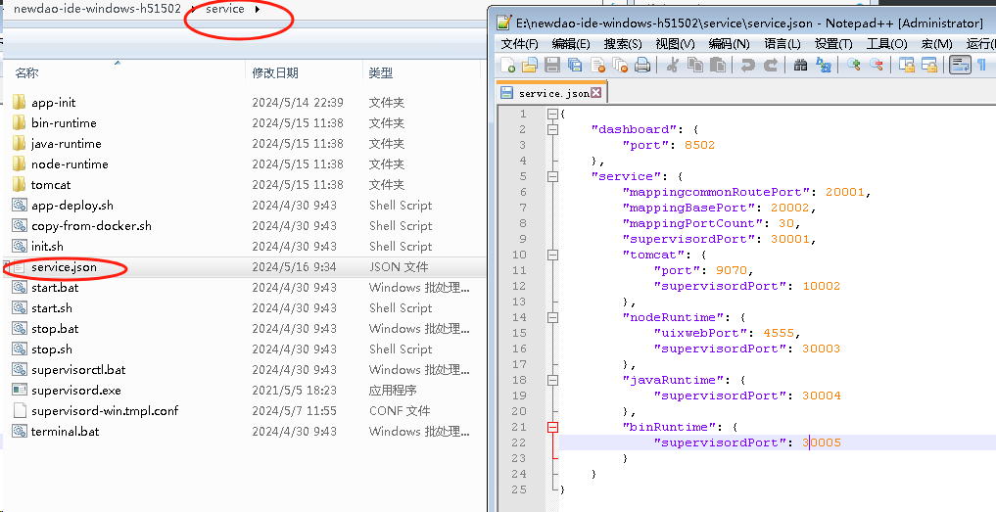Click the synchronize horizontal scrolling icon
The height and width of the screenshot is (512, 996).
[929, 65]
